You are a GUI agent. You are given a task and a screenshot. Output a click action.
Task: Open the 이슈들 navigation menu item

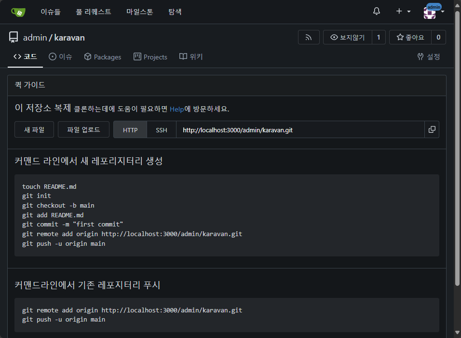(51, 12)
